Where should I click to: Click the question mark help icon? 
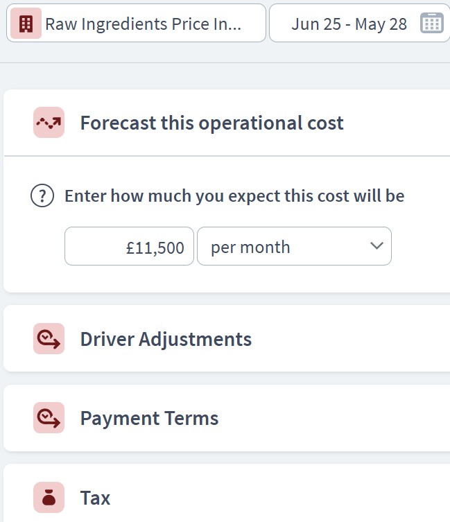coord(42,195)
